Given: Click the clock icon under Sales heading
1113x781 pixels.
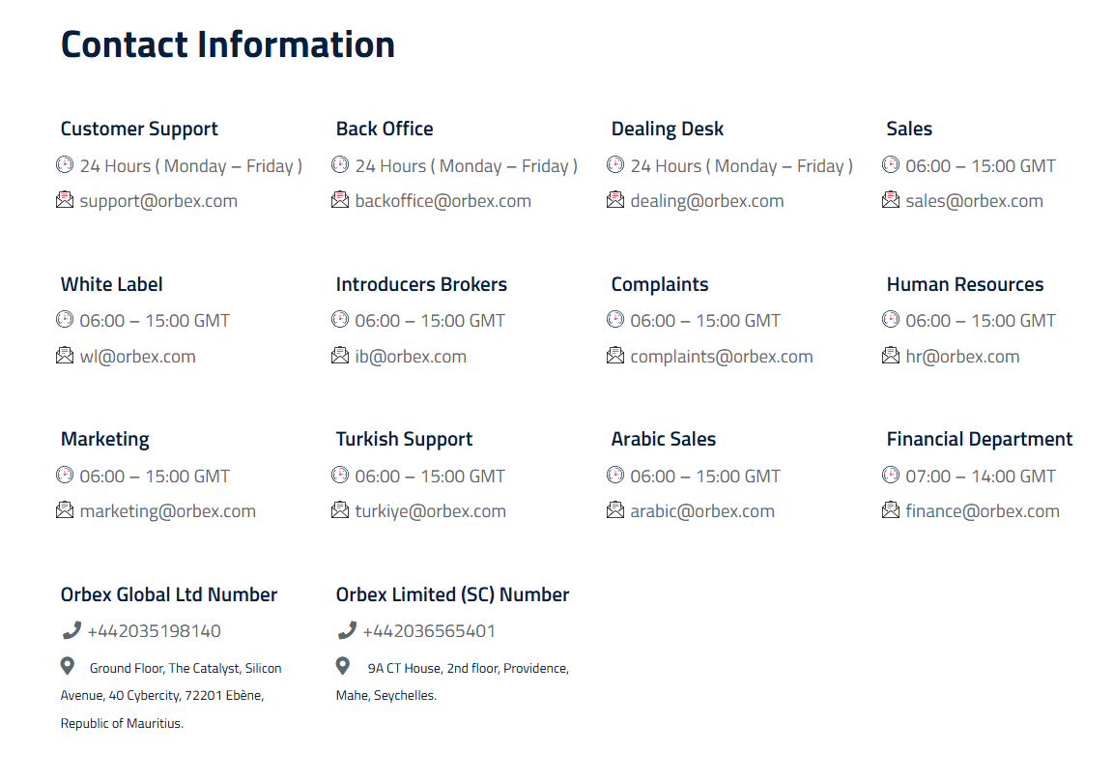Looking at the screenshot, I should (x=891, y=164).
